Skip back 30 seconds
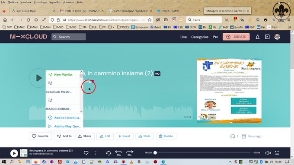The width and height of the screenshot is (294, 165). tap(118, 153)
